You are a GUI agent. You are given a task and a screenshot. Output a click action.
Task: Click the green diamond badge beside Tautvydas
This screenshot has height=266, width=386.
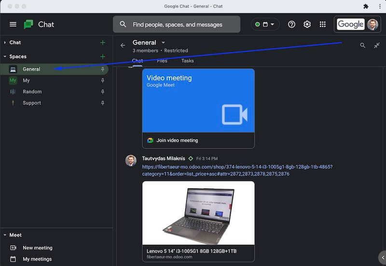(191, 159)
